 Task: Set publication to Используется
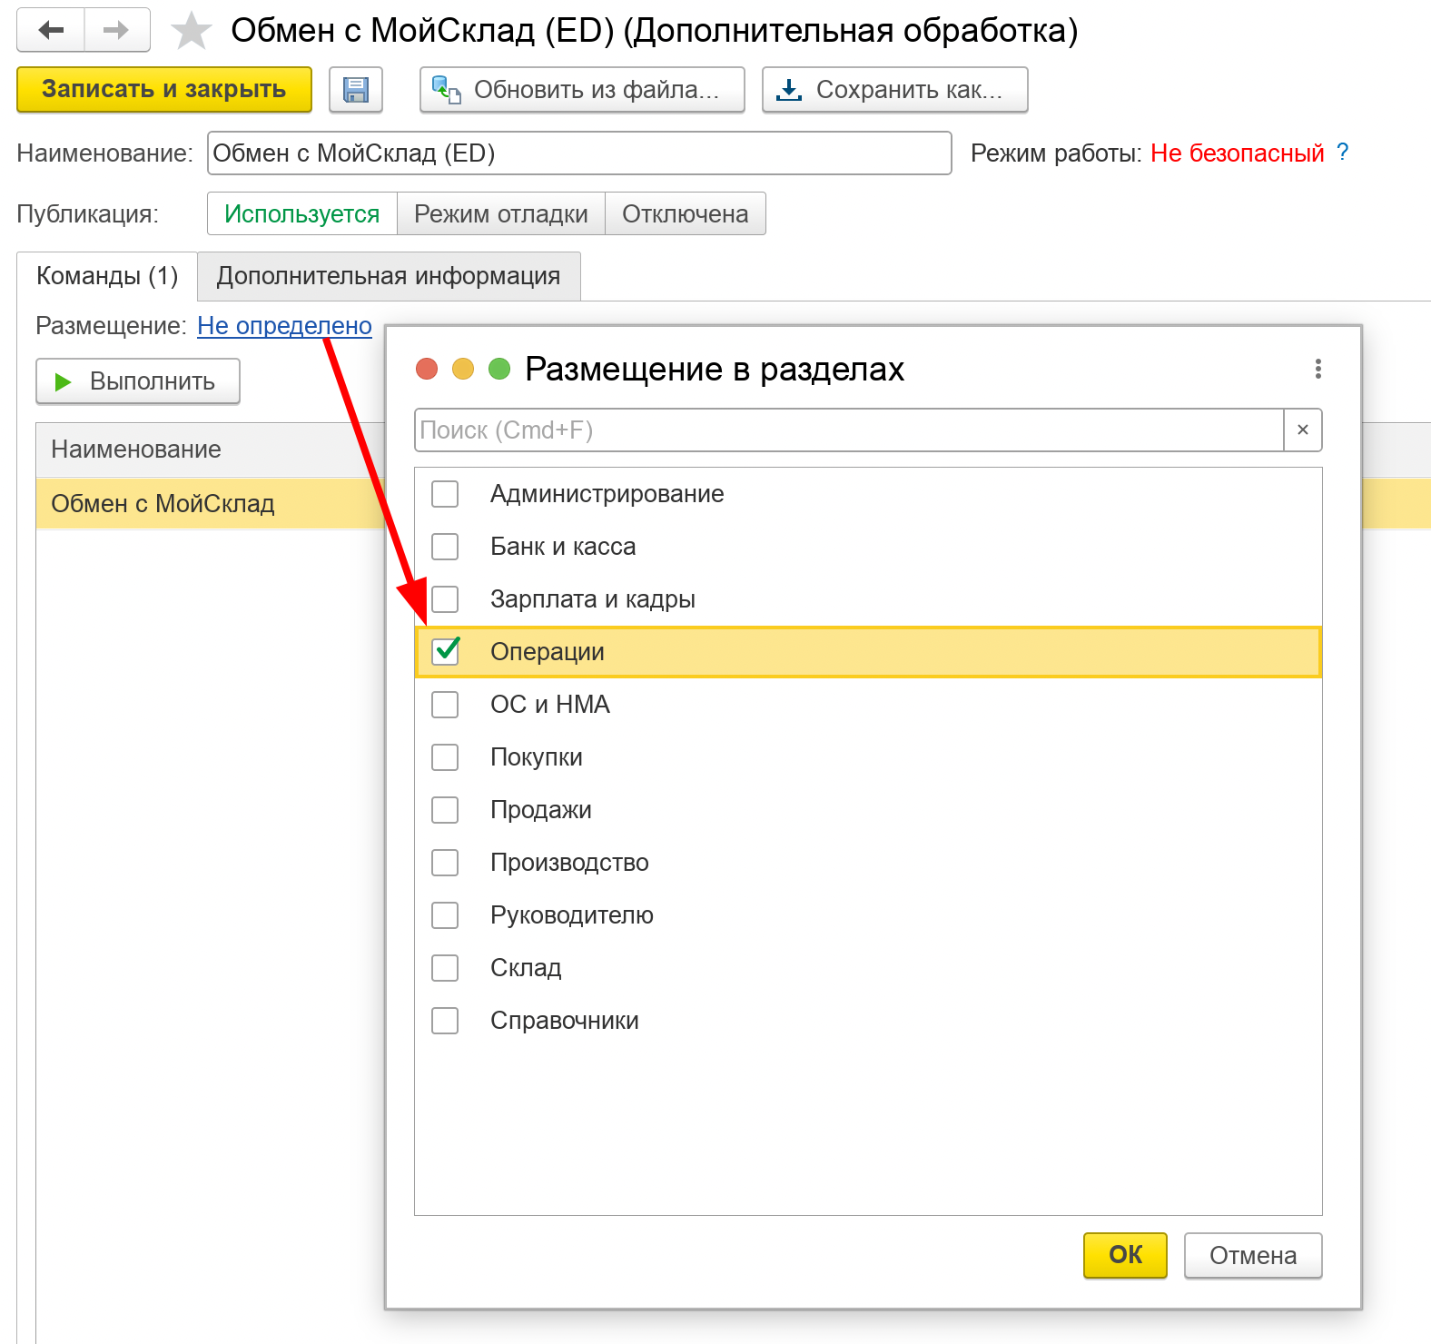(x=302, y=213)
